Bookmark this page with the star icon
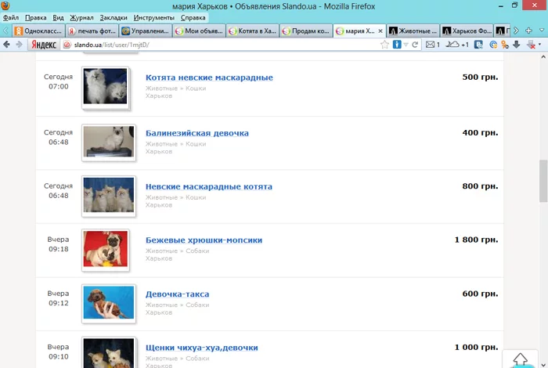 384,45
